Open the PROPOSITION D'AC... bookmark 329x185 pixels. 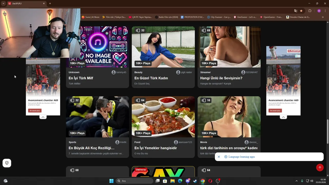(192, 17)
